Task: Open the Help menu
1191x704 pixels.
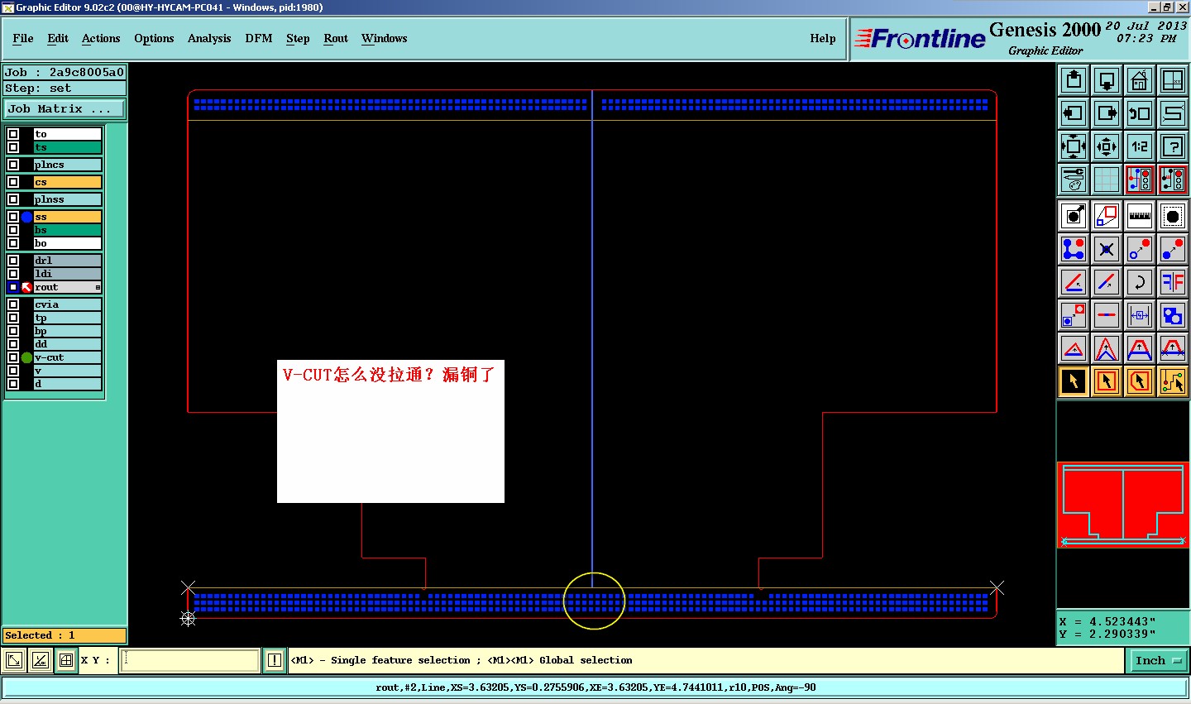Action: pos(823,38)
